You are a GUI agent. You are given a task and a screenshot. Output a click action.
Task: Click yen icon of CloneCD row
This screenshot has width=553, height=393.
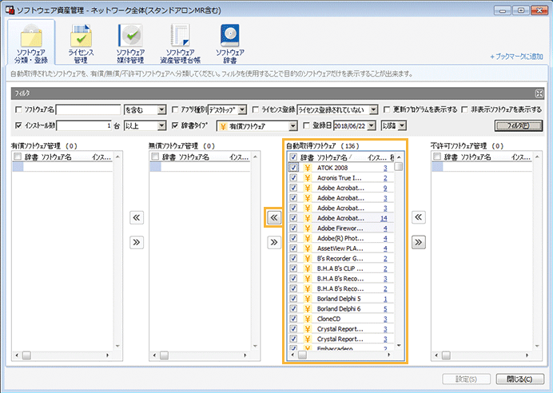[x=308, y=319]
